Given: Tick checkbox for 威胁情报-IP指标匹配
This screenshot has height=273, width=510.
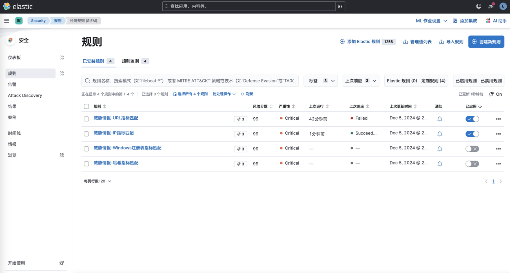Looking at the screenshot, I should pos(87,134).
